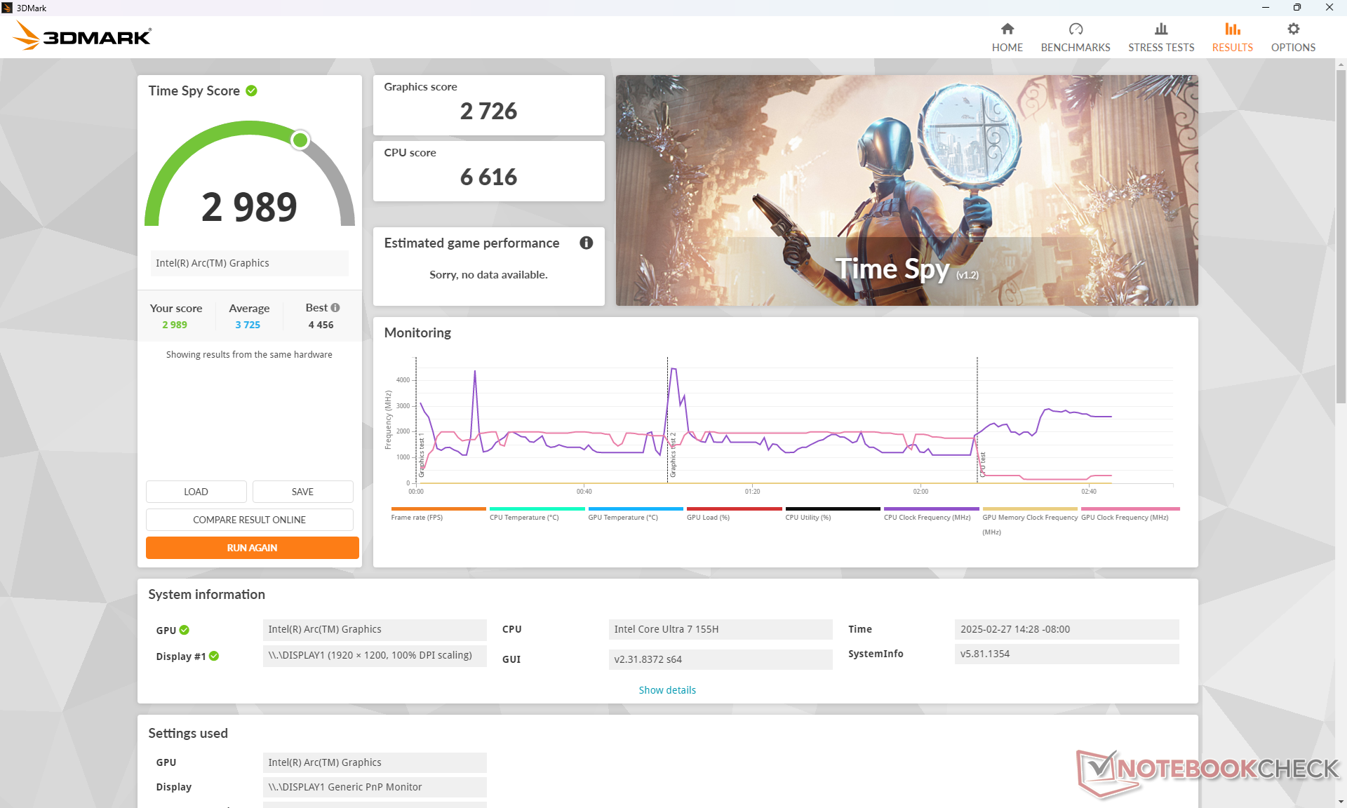Click the 3DMark title bar app icon

coord(7,8)
